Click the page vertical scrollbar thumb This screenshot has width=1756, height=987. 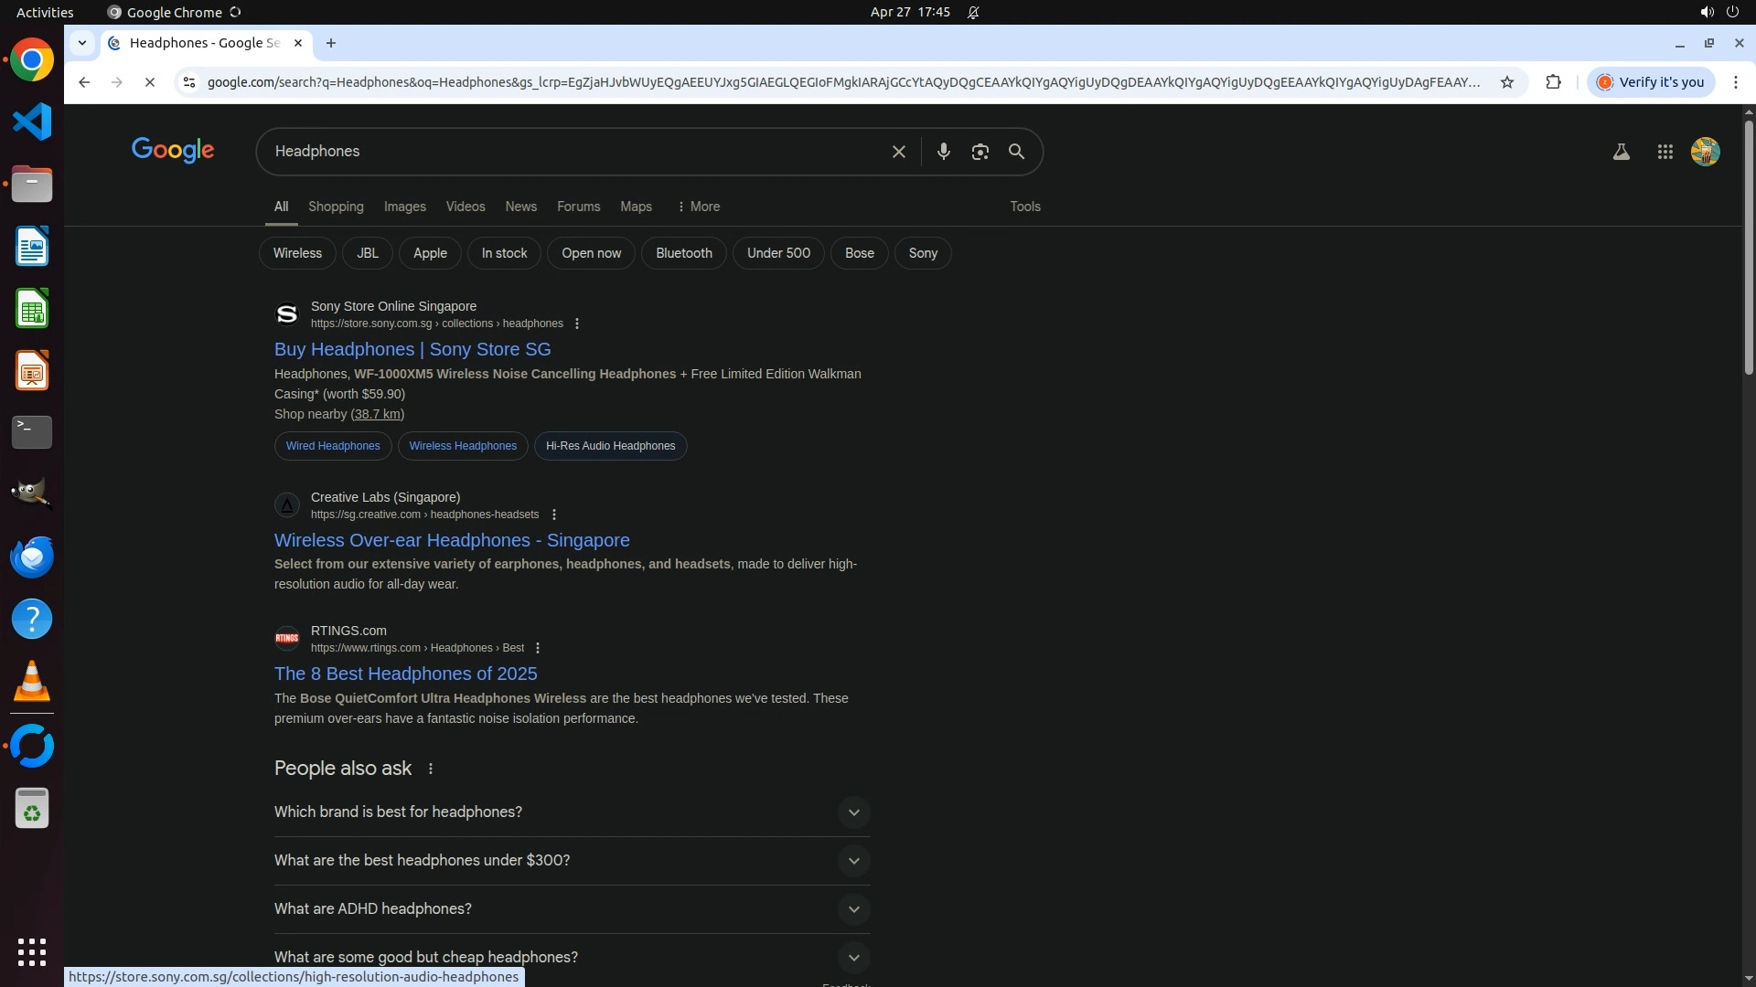click(1748, 247)
